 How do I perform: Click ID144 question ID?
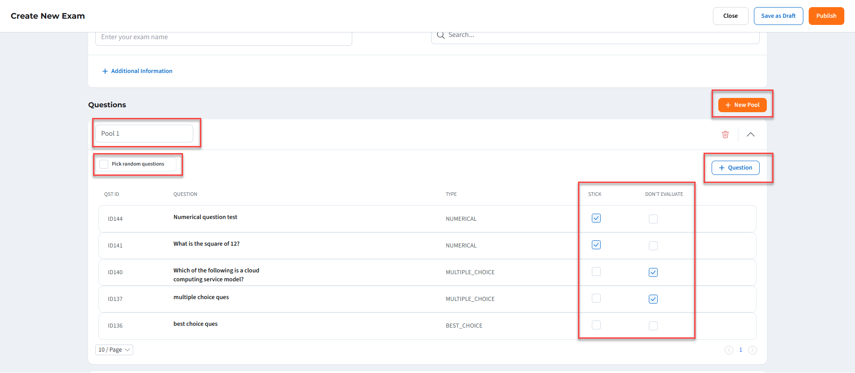[x=115, y=219]
